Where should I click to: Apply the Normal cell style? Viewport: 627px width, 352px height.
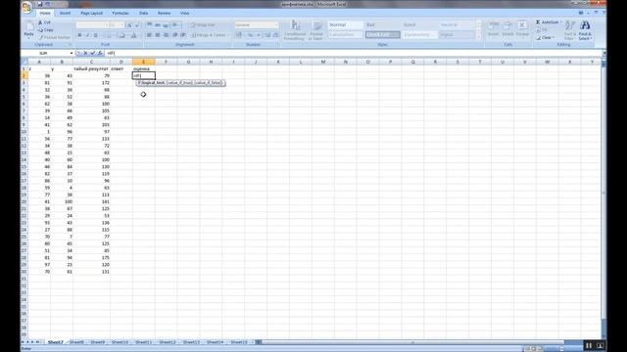(x=346, y=24)
